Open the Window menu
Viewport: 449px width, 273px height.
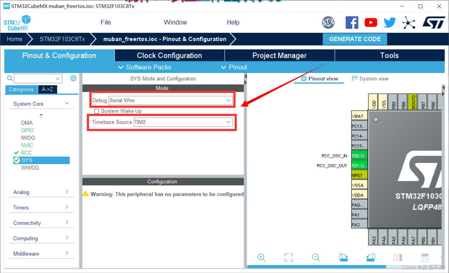(x=175, y=22)
